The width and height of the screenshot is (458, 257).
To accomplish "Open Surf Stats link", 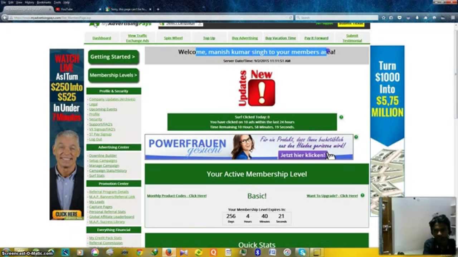I will click(x=97, y=176).
